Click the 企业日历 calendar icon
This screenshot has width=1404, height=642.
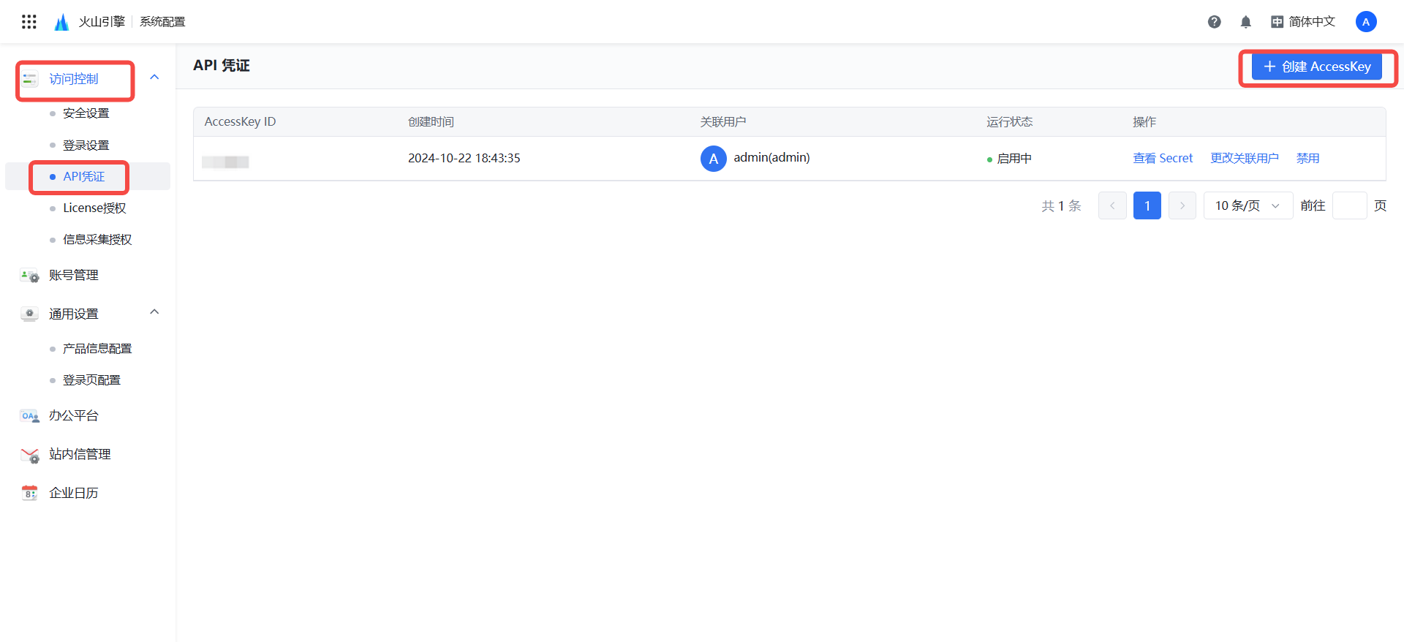click(x=29, y=494)
